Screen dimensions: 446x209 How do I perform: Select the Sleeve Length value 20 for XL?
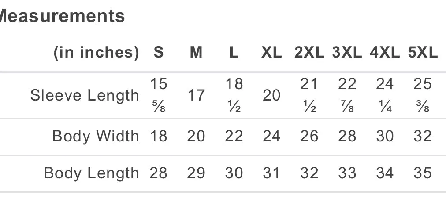click(x=271, y=95)
